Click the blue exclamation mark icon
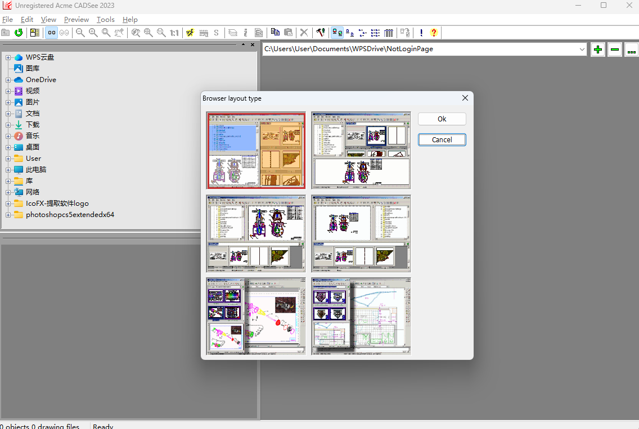639x429 pixels. point(421,33)
